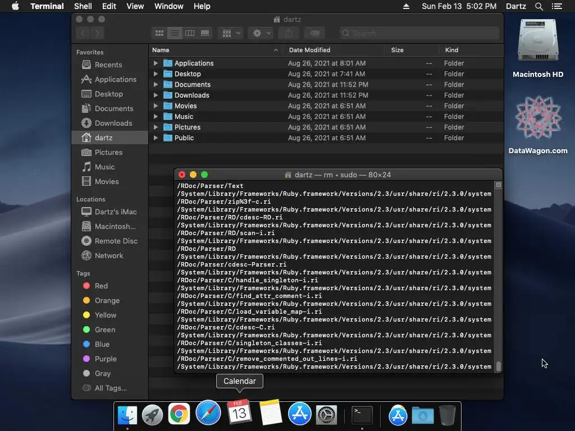Click the Terminal window scrollbar thumb
This screenshot has width=575, height=431.
coord(499,366)
